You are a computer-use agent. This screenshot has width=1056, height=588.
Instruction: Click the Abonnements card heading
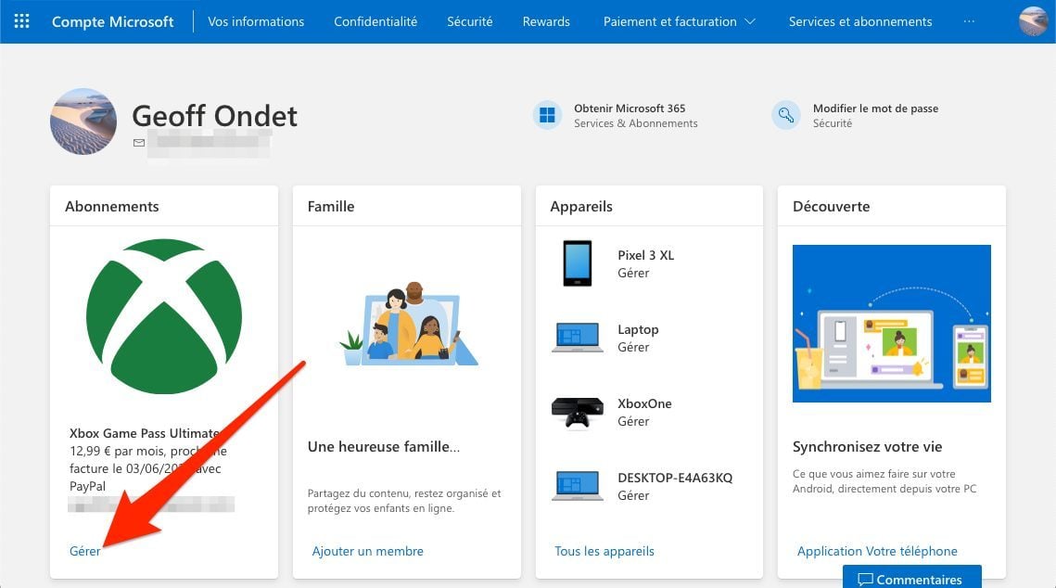pyautogui.click(x=112, y=206)
